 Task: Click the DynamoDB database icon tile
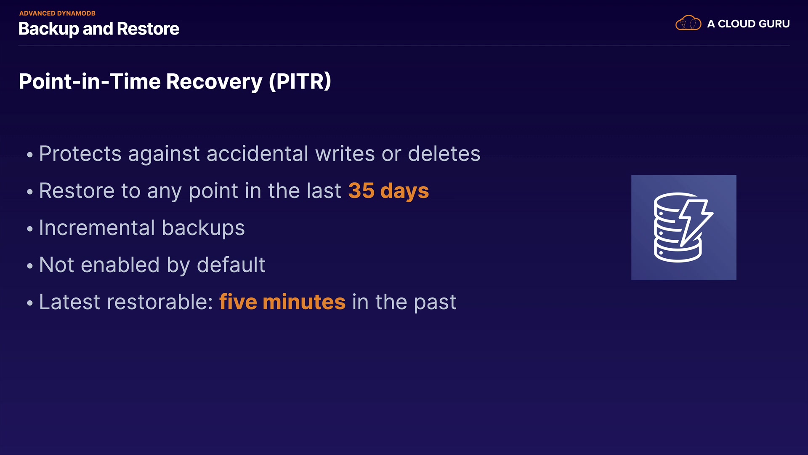point(683,227)
